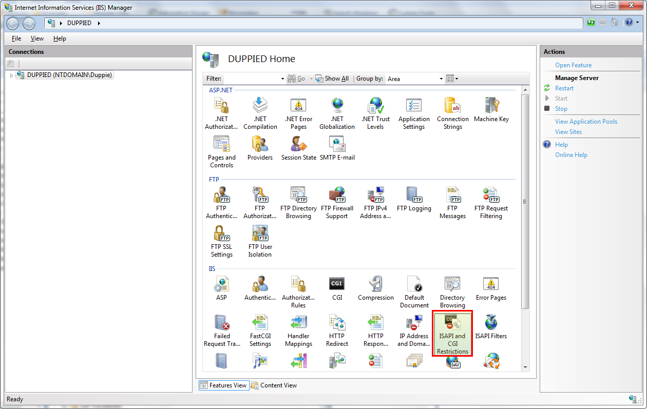Click View Sites link
This screenshot has height=409, width=647.
click(568, 132)
